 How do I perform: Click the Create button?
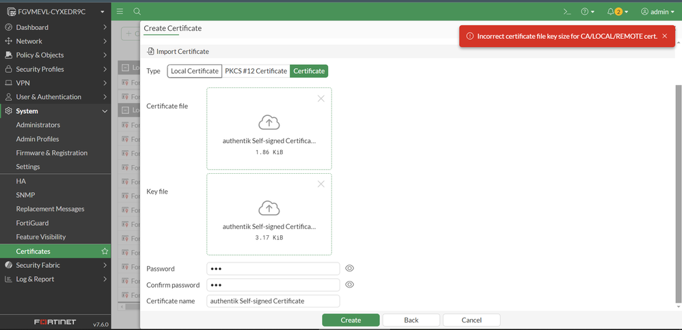coord(351,320)
